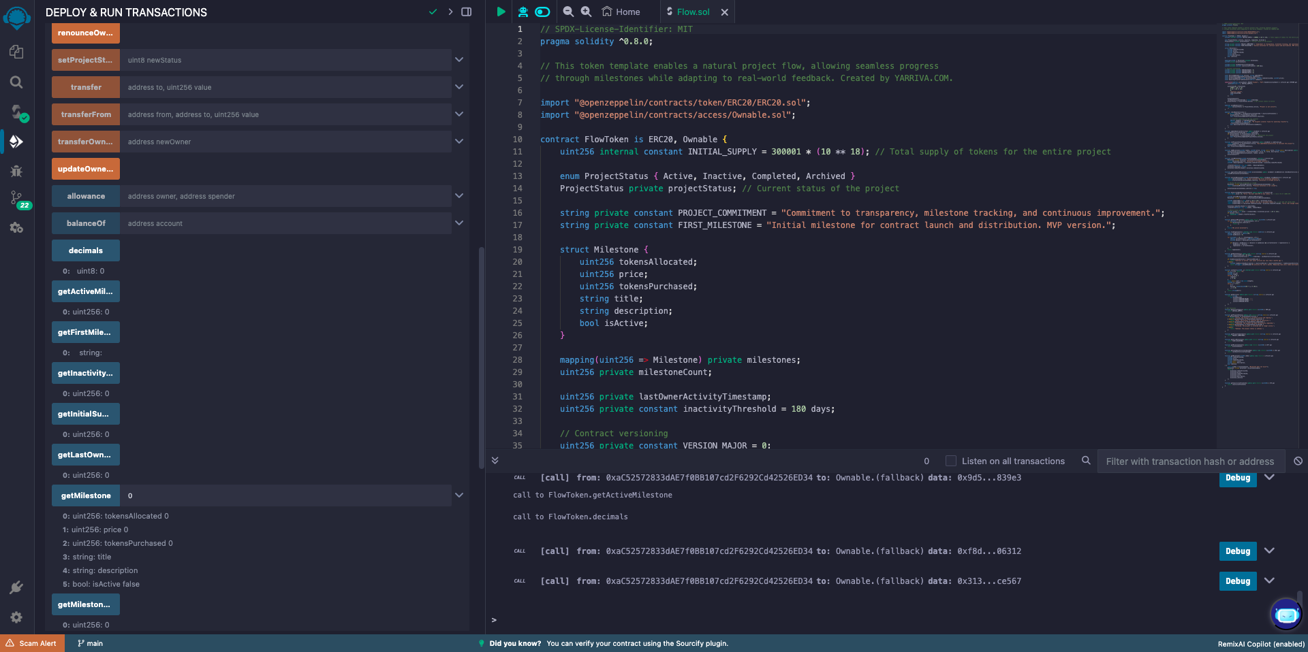
Task: Expand the transferFrom parameters chevron
Action: pyautogui.click(x=459, y=114)
